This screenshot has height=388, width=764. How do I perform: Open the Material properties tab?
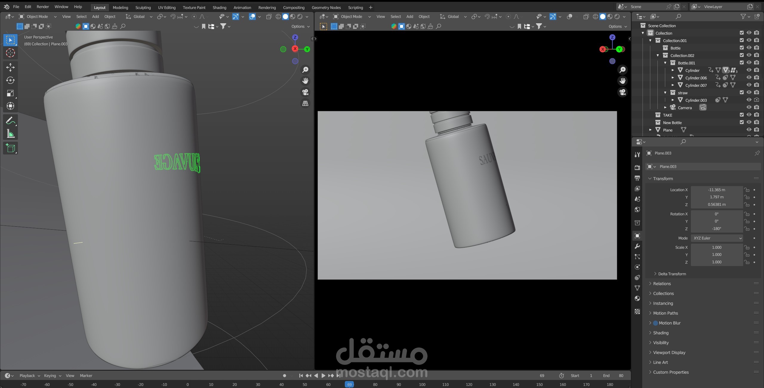coord(637,299)
